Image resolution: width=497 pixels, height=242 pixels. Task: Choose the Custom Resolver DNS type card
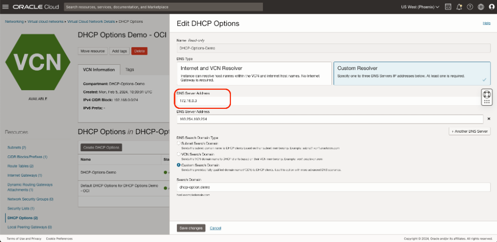[412, 73]
